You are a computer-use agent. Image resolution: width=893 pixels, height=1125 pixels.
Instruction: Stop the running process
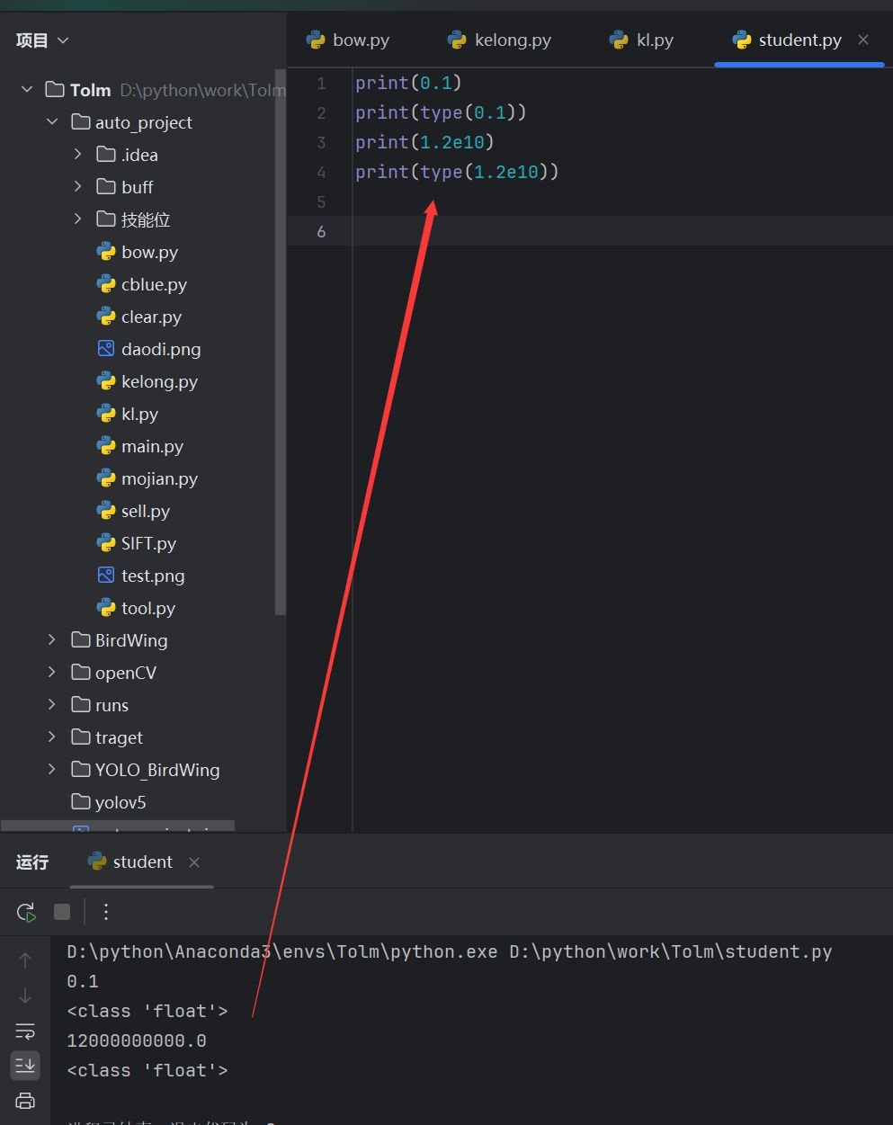(62, 912)
